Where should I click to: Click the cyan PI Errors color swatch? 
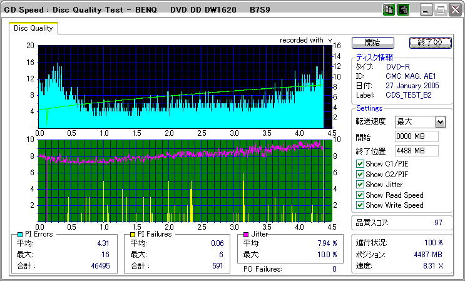[x=20, y=235]
